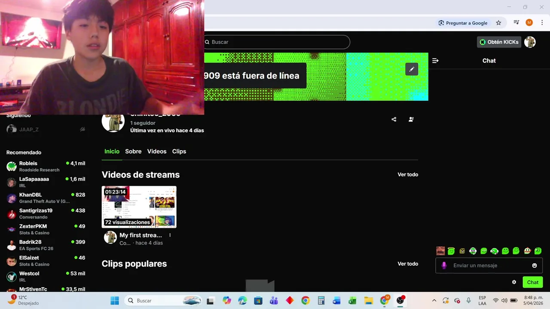Click the Obtén KICKs button
The height and width of the screenshot is (309, 550).
pos(499,42)
